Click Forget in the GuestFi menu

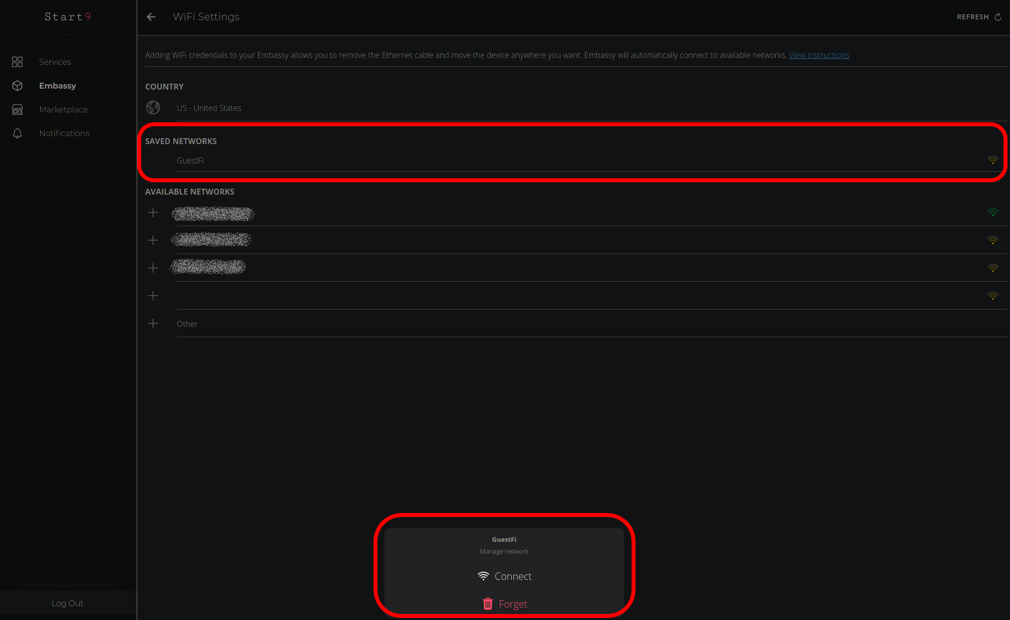[x=504, y=604]
